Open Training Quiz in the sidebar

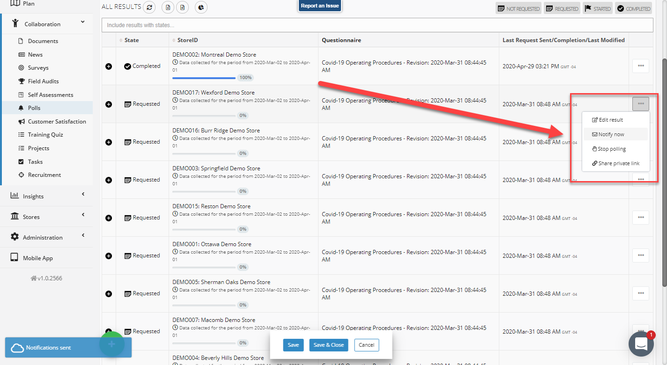point(45,135)
